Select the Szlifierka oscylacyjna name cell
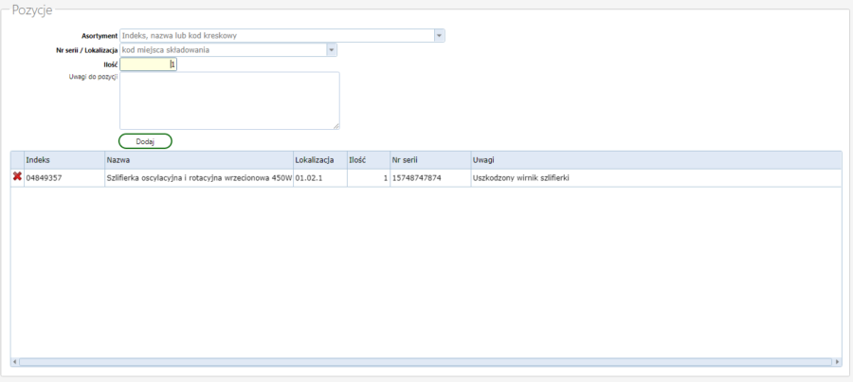Image resolution: width=853 pixels, height=382 pixels. [199, 177]
